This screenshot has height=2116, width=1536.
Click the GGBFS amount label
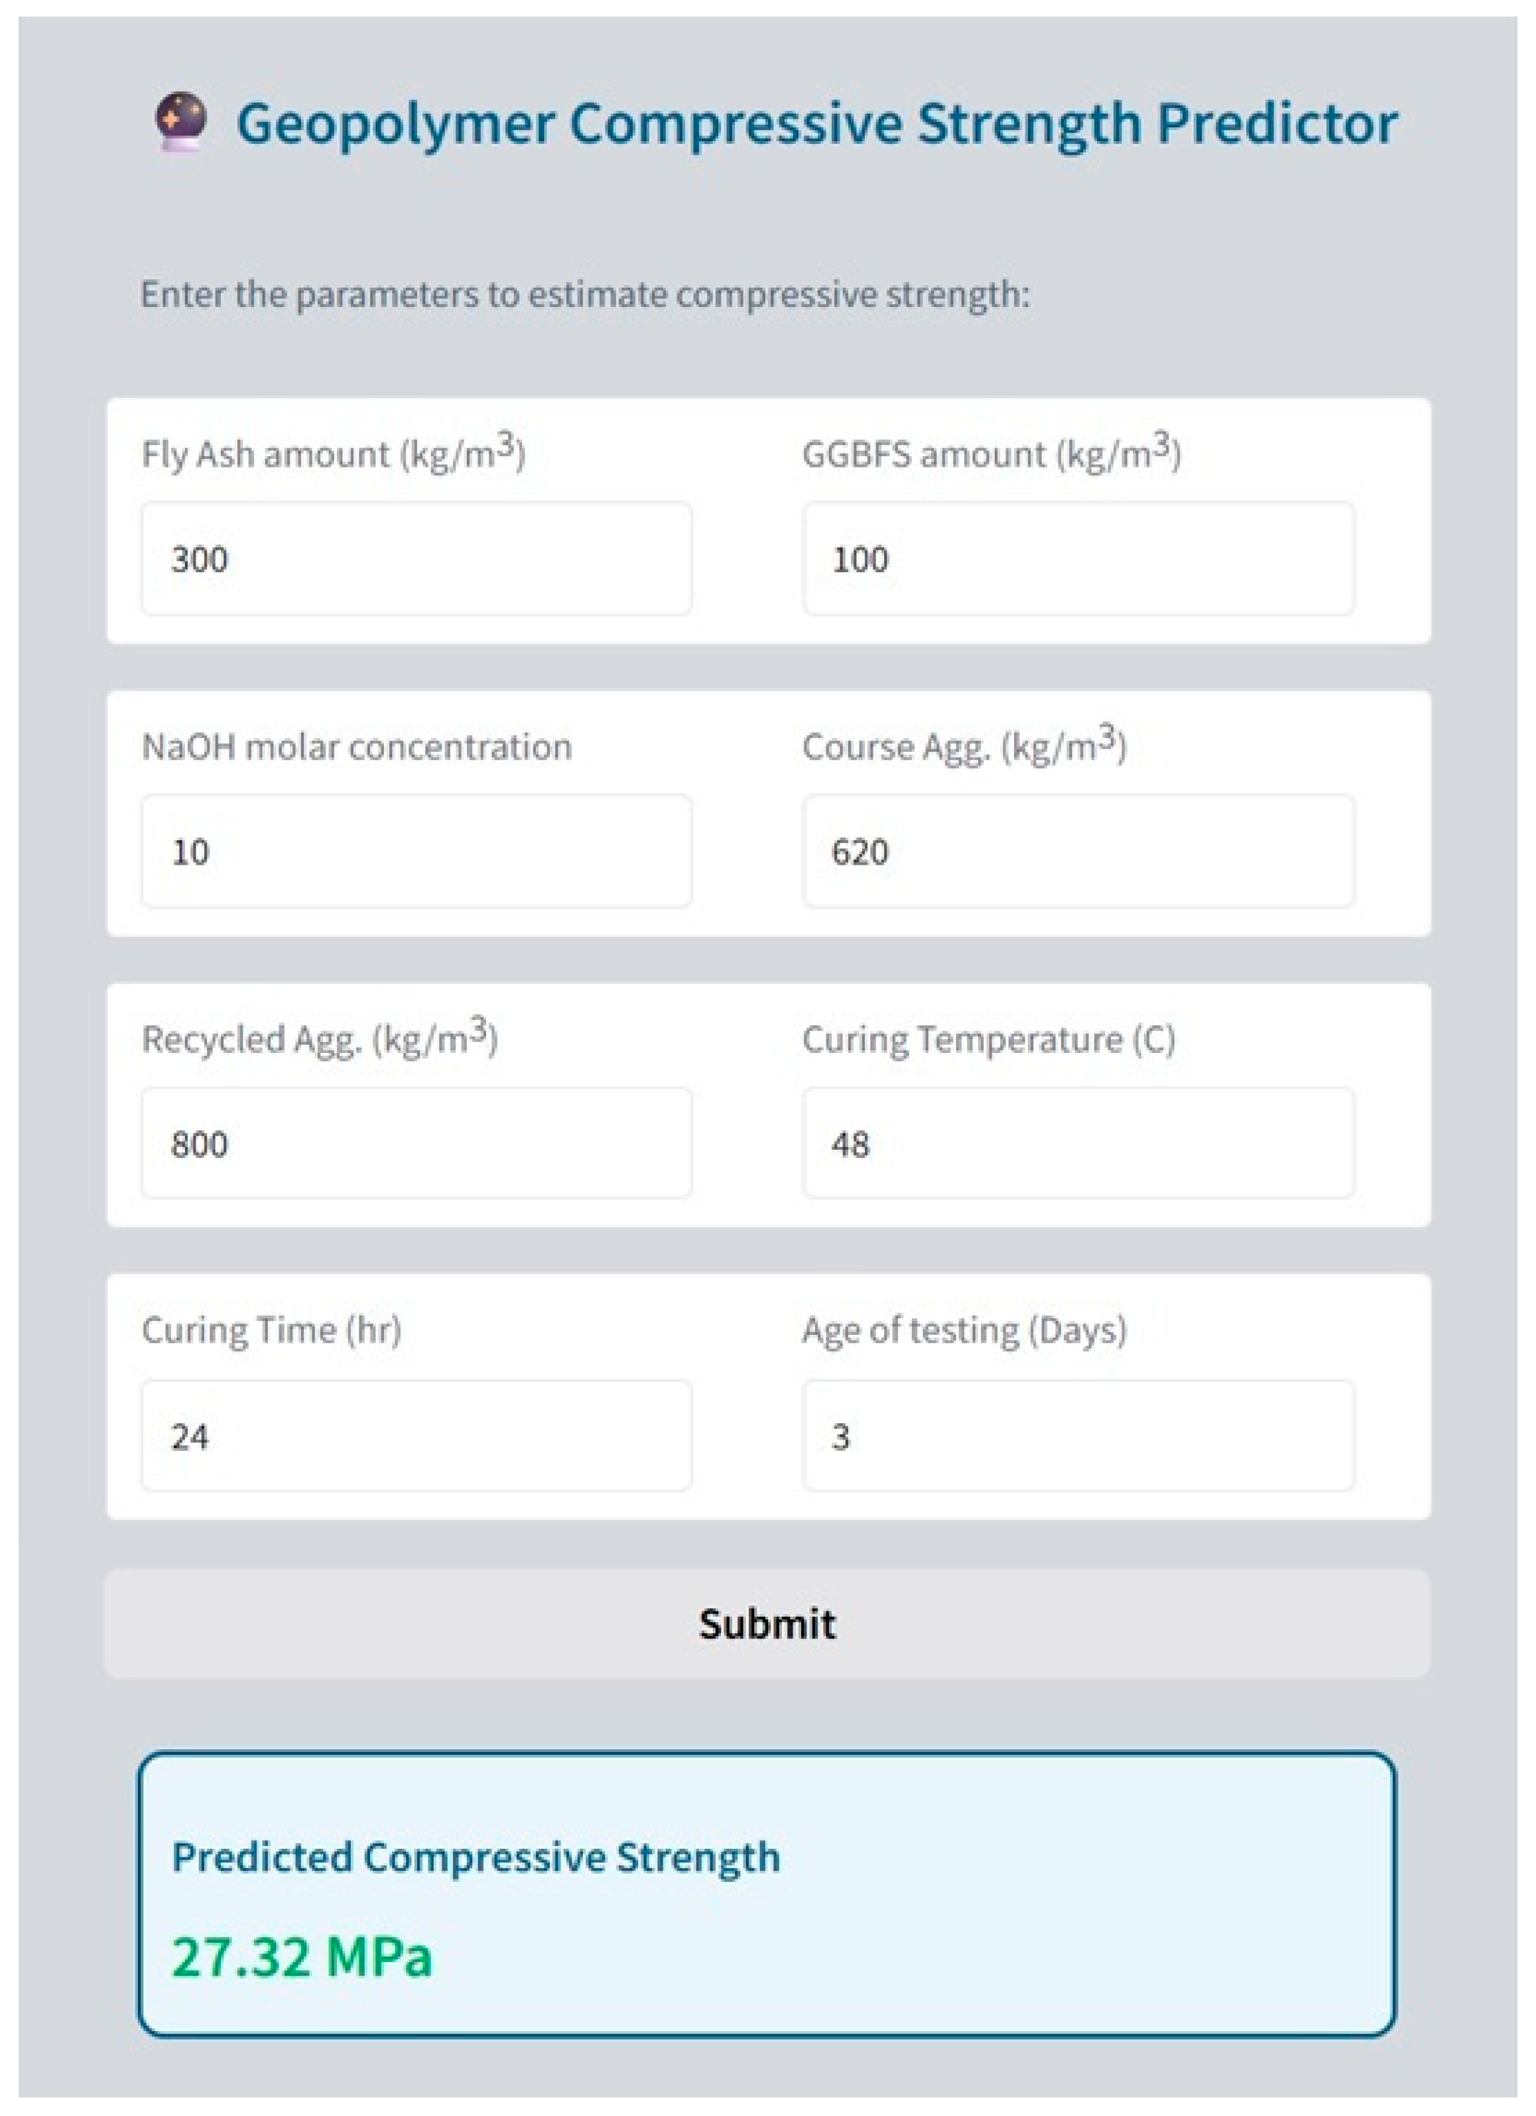991,454
